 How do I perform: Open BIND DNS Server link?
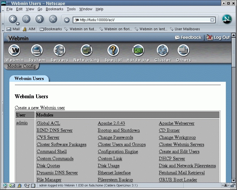(55, 130)
